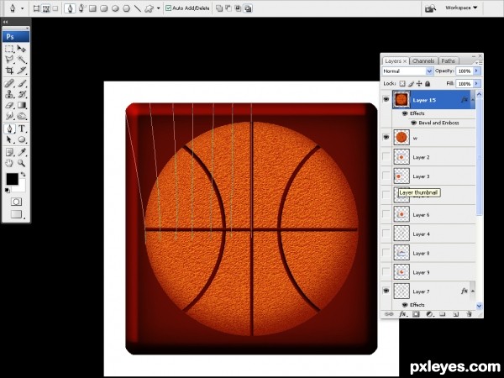Select the Healing Brush tool
The width and height of the screenshot is (504, 378).
[9, 83]
